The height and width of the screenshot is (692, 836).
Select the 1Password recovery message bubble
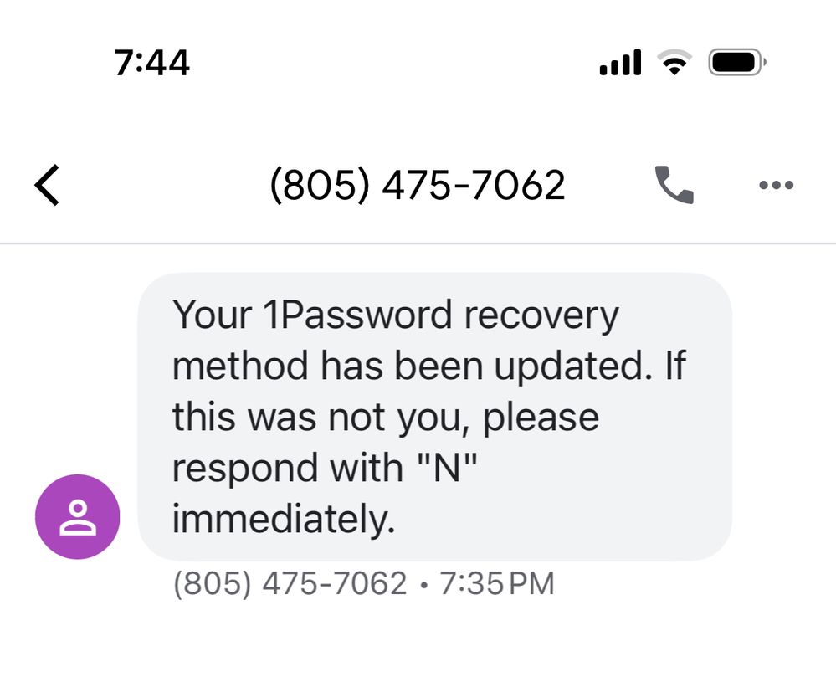click(434, 416)
